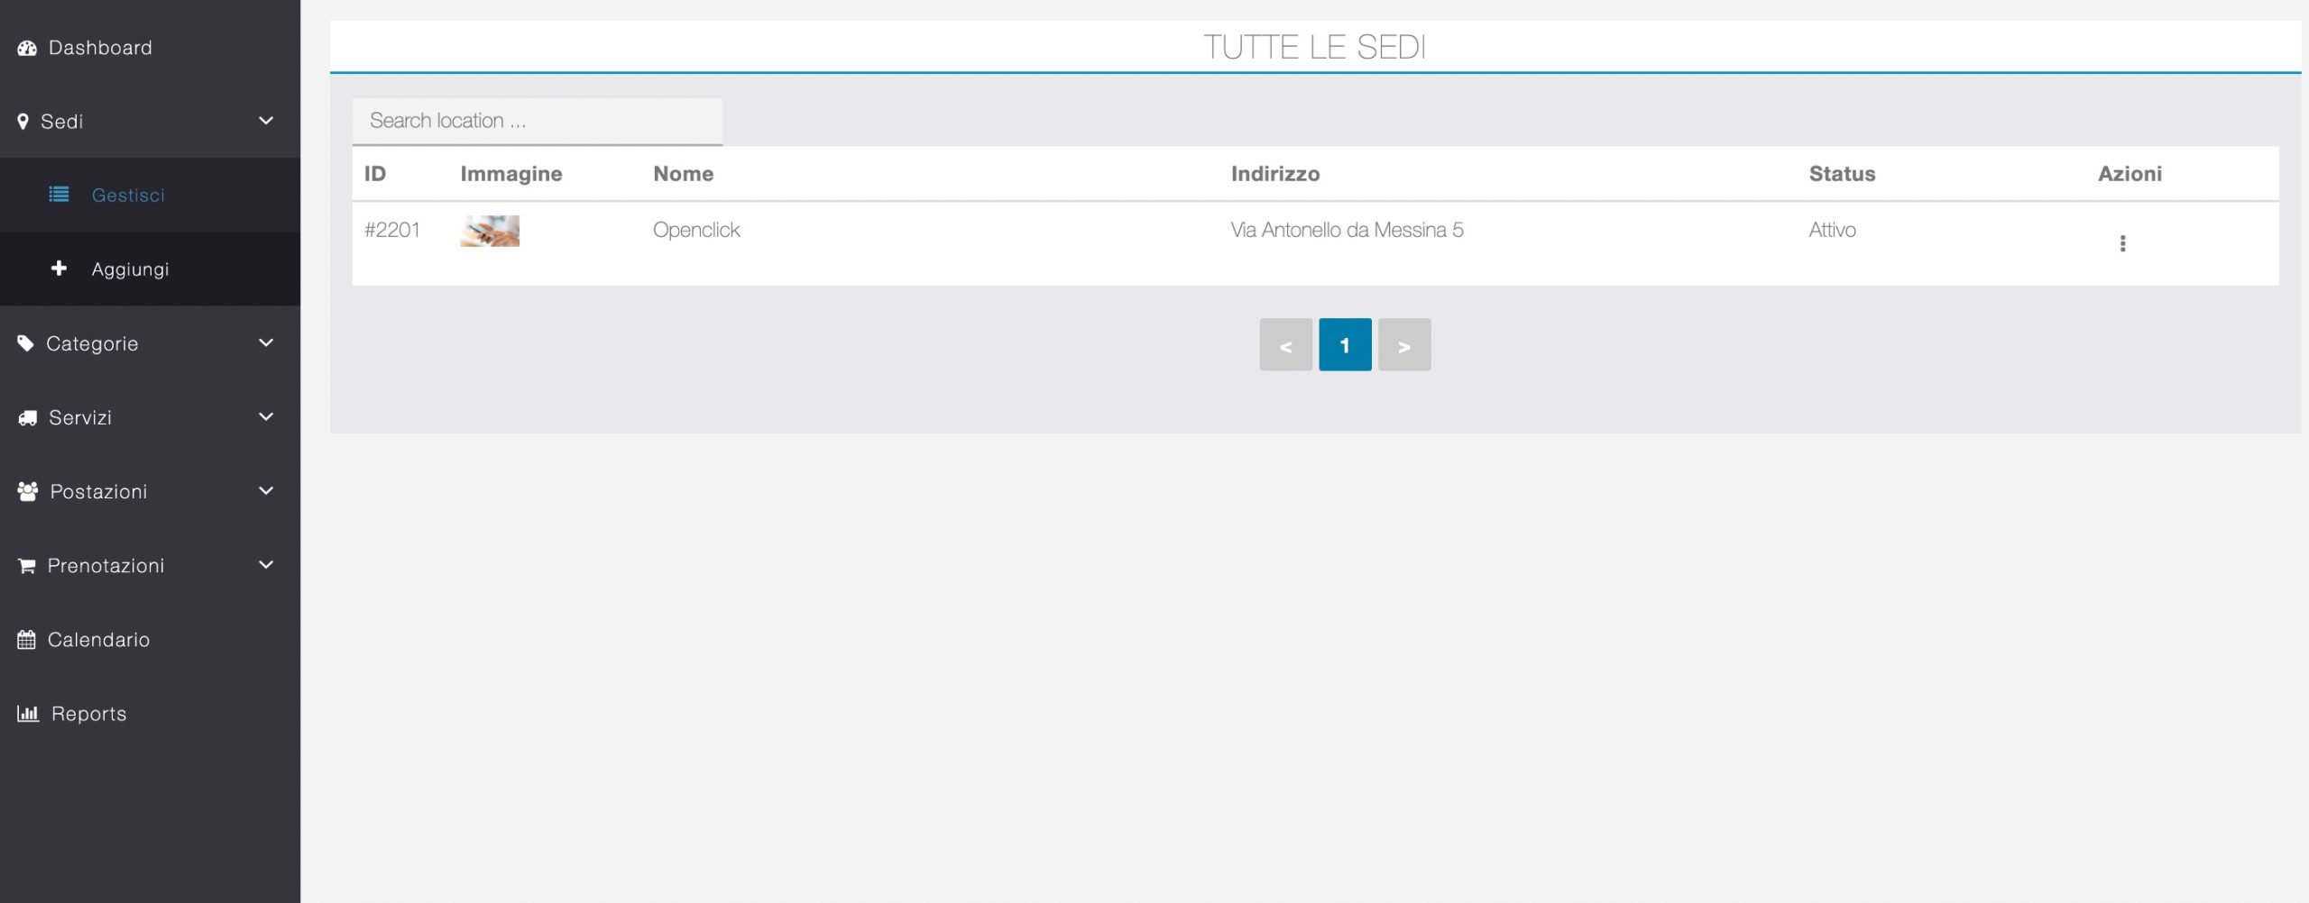This screenshot has width=2309, height=903.
Task: Expand the Servizi menu chevron
Action: (266, 416)
